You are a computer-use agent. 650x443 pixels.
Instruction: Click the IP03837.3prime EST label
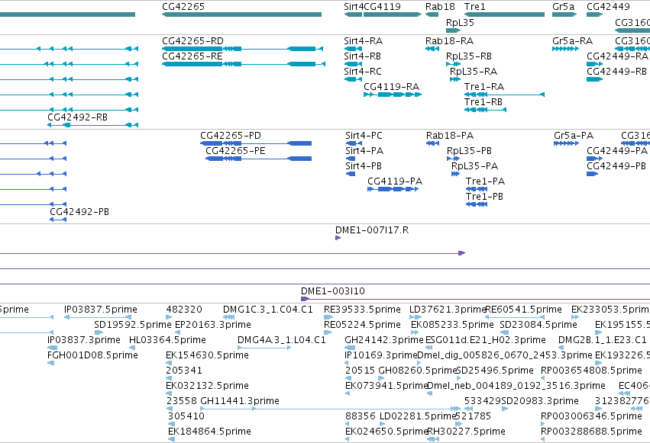84,340
